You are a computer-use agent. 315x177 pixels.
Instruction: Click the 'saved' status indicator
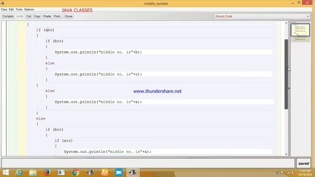tap(304, 163)
